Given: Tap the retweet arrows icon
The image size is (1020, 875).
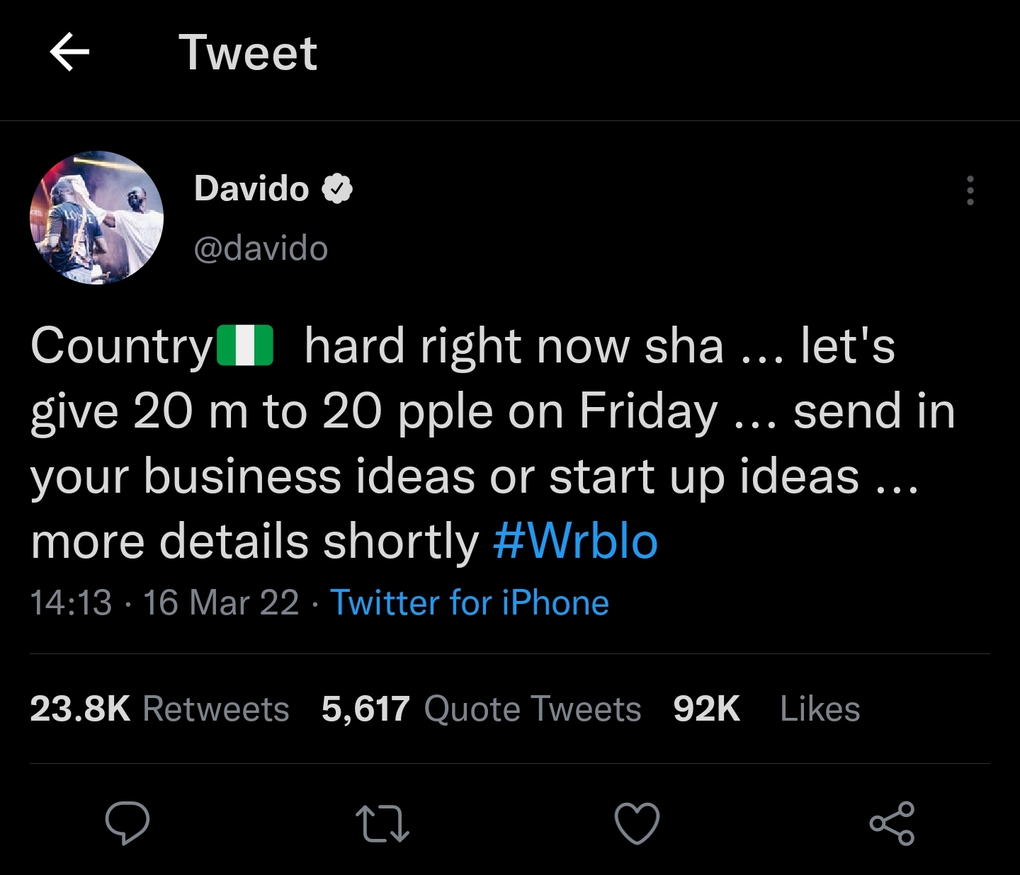Looking at the screenshot, I should pyautogui.click(x=382, y=824).
